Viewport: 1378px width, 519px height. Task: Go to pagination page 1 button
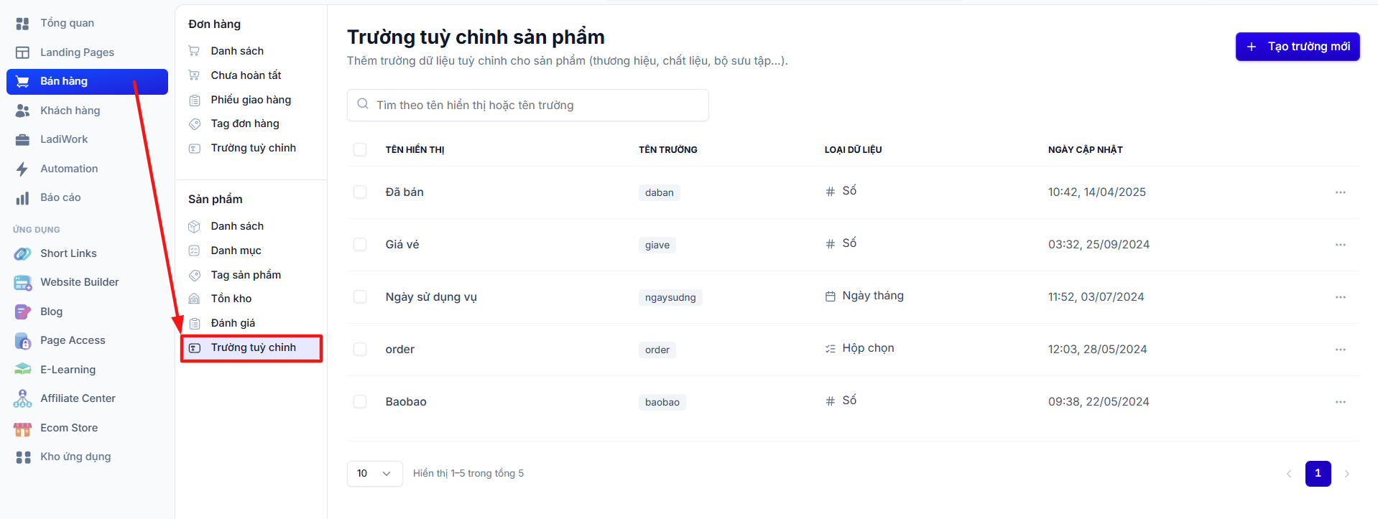(x=1318, y=474)
